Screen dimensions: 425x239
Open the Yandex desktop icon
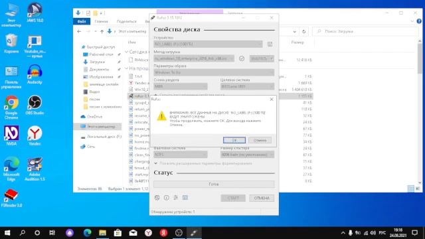pos(35,136)
